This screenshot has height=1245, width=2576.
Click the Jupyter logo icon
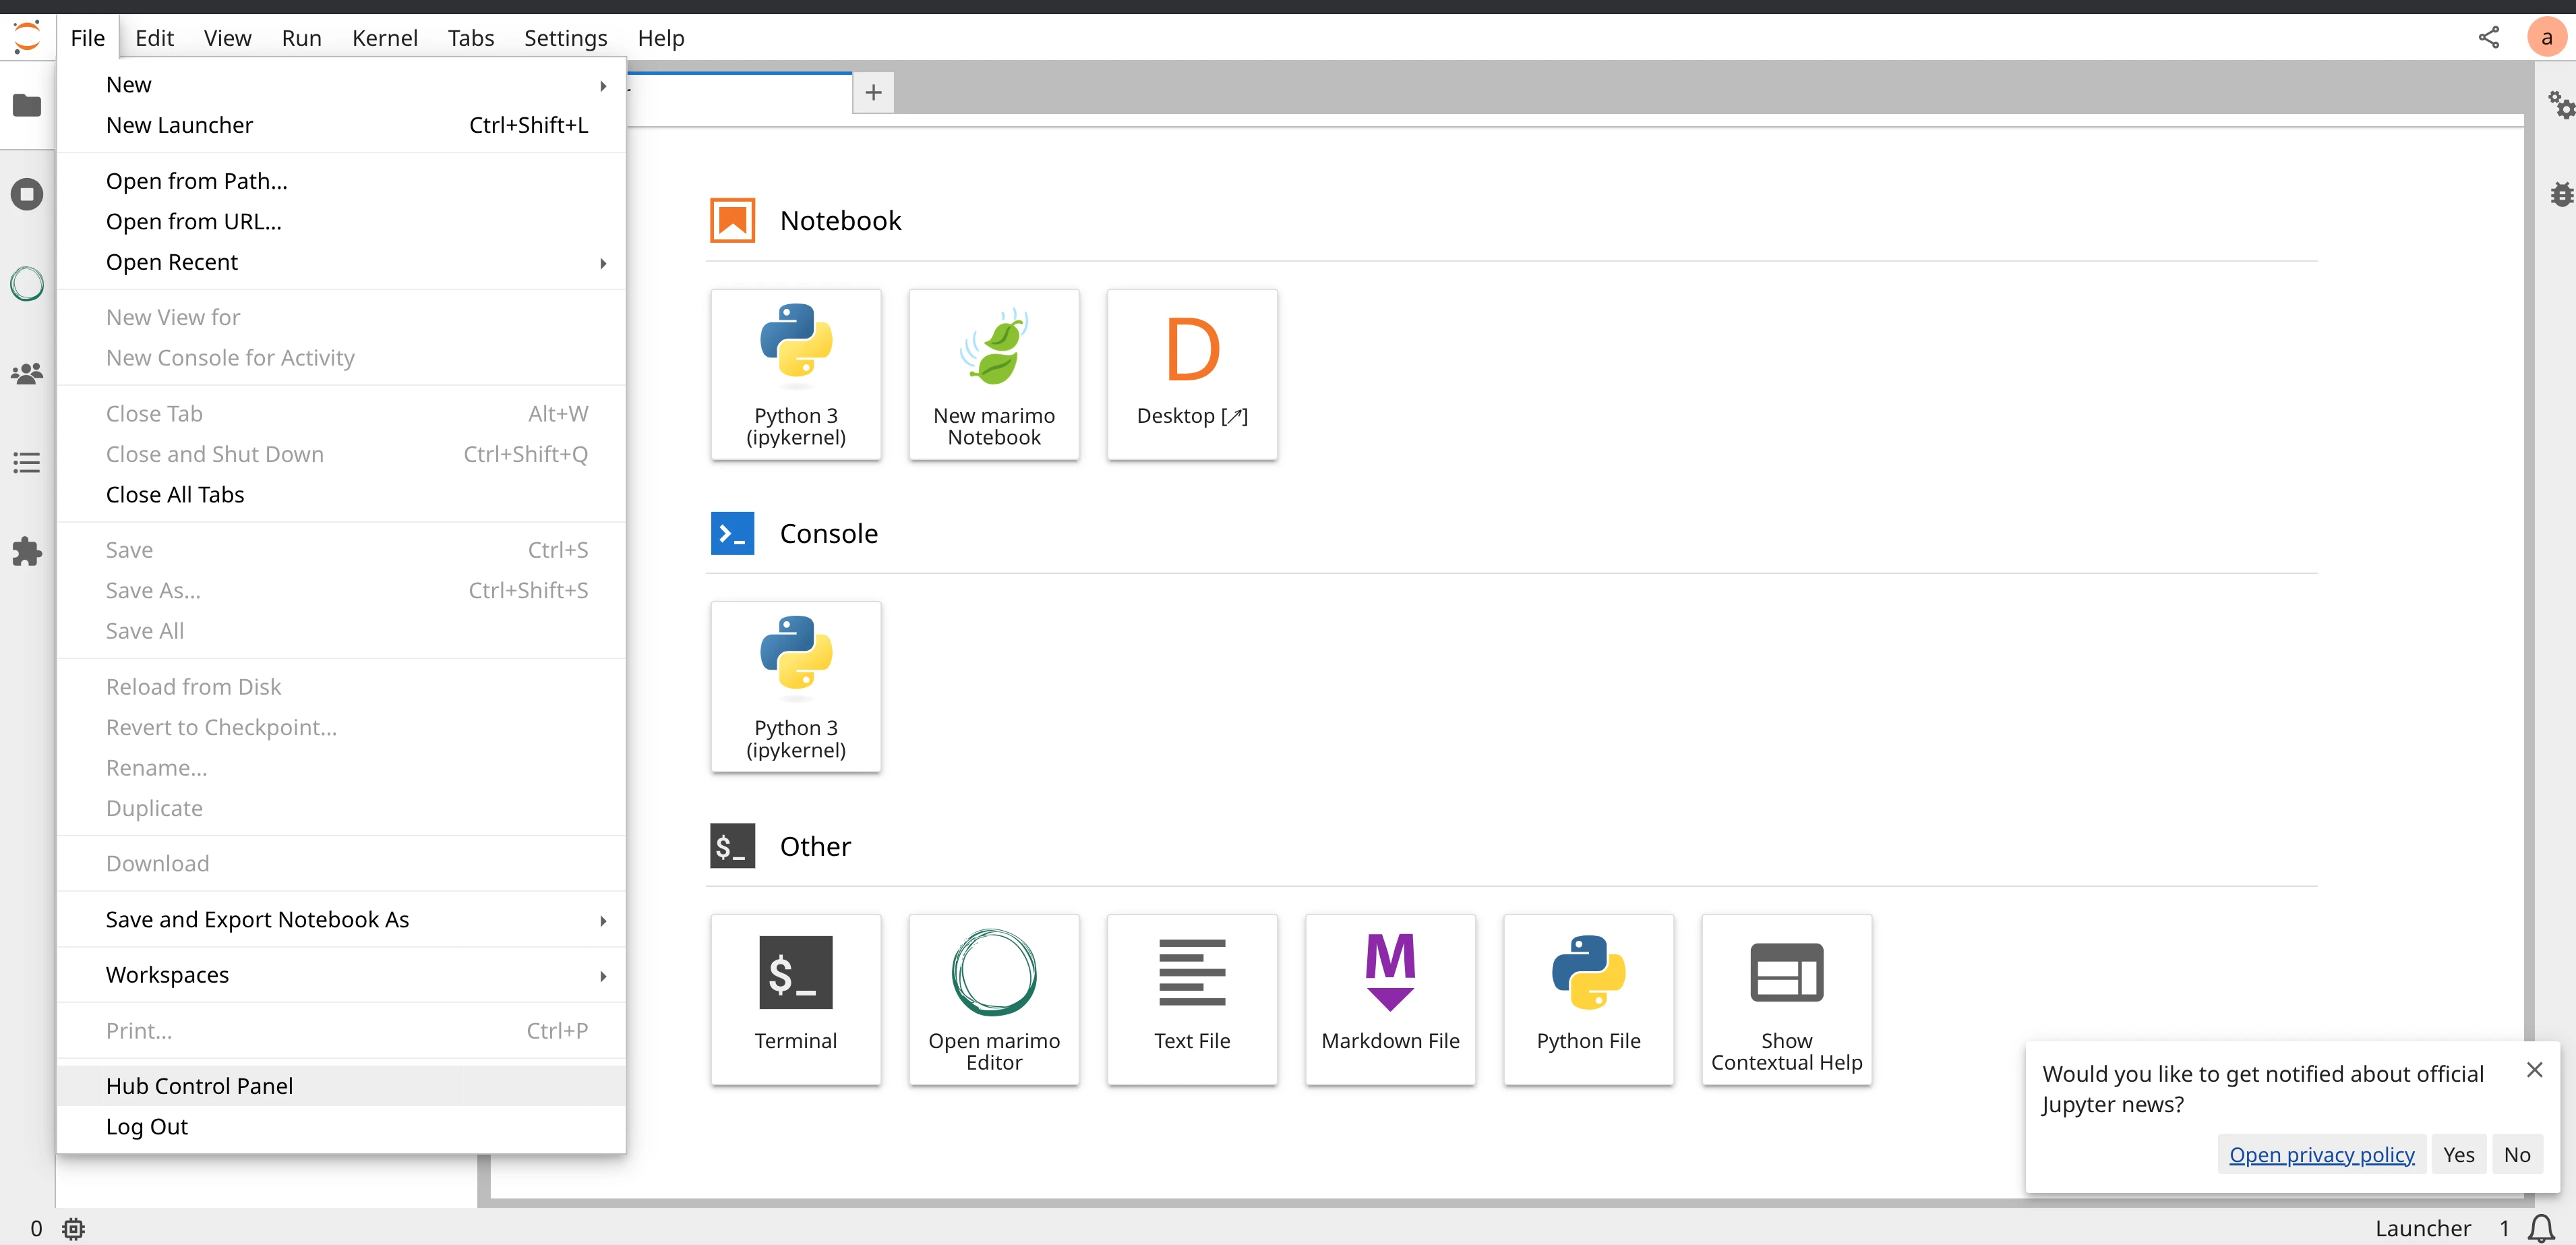point(27,38)
